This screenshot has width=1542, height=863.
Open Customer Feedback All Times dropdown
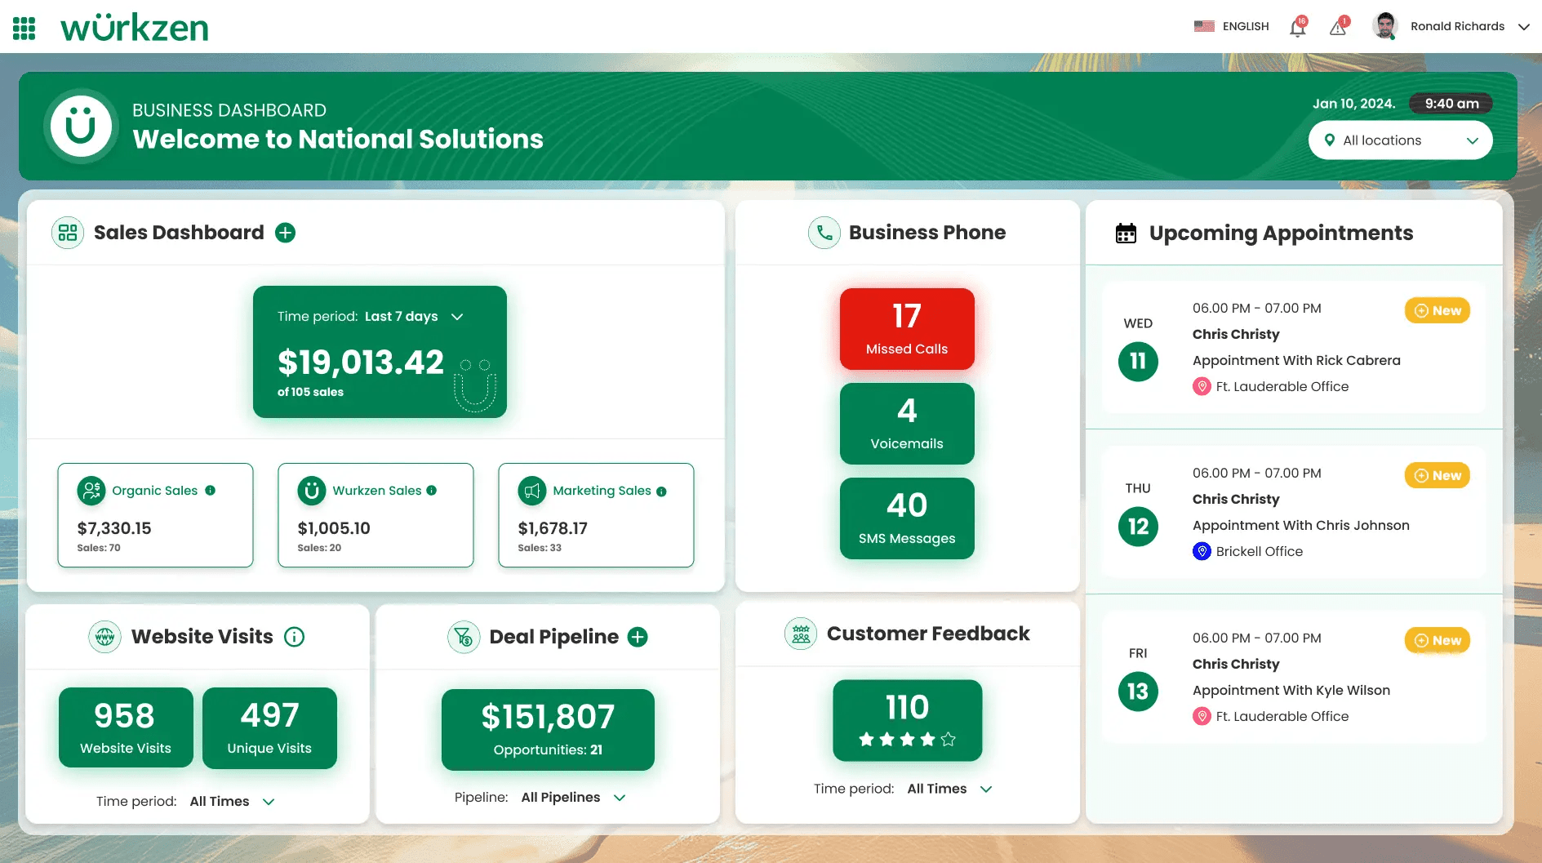click(949, 789)
